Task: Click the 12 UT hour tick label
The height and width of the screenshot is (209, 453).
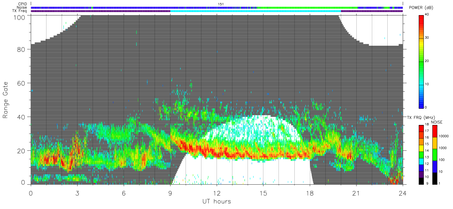Action: tap(217, 193)
